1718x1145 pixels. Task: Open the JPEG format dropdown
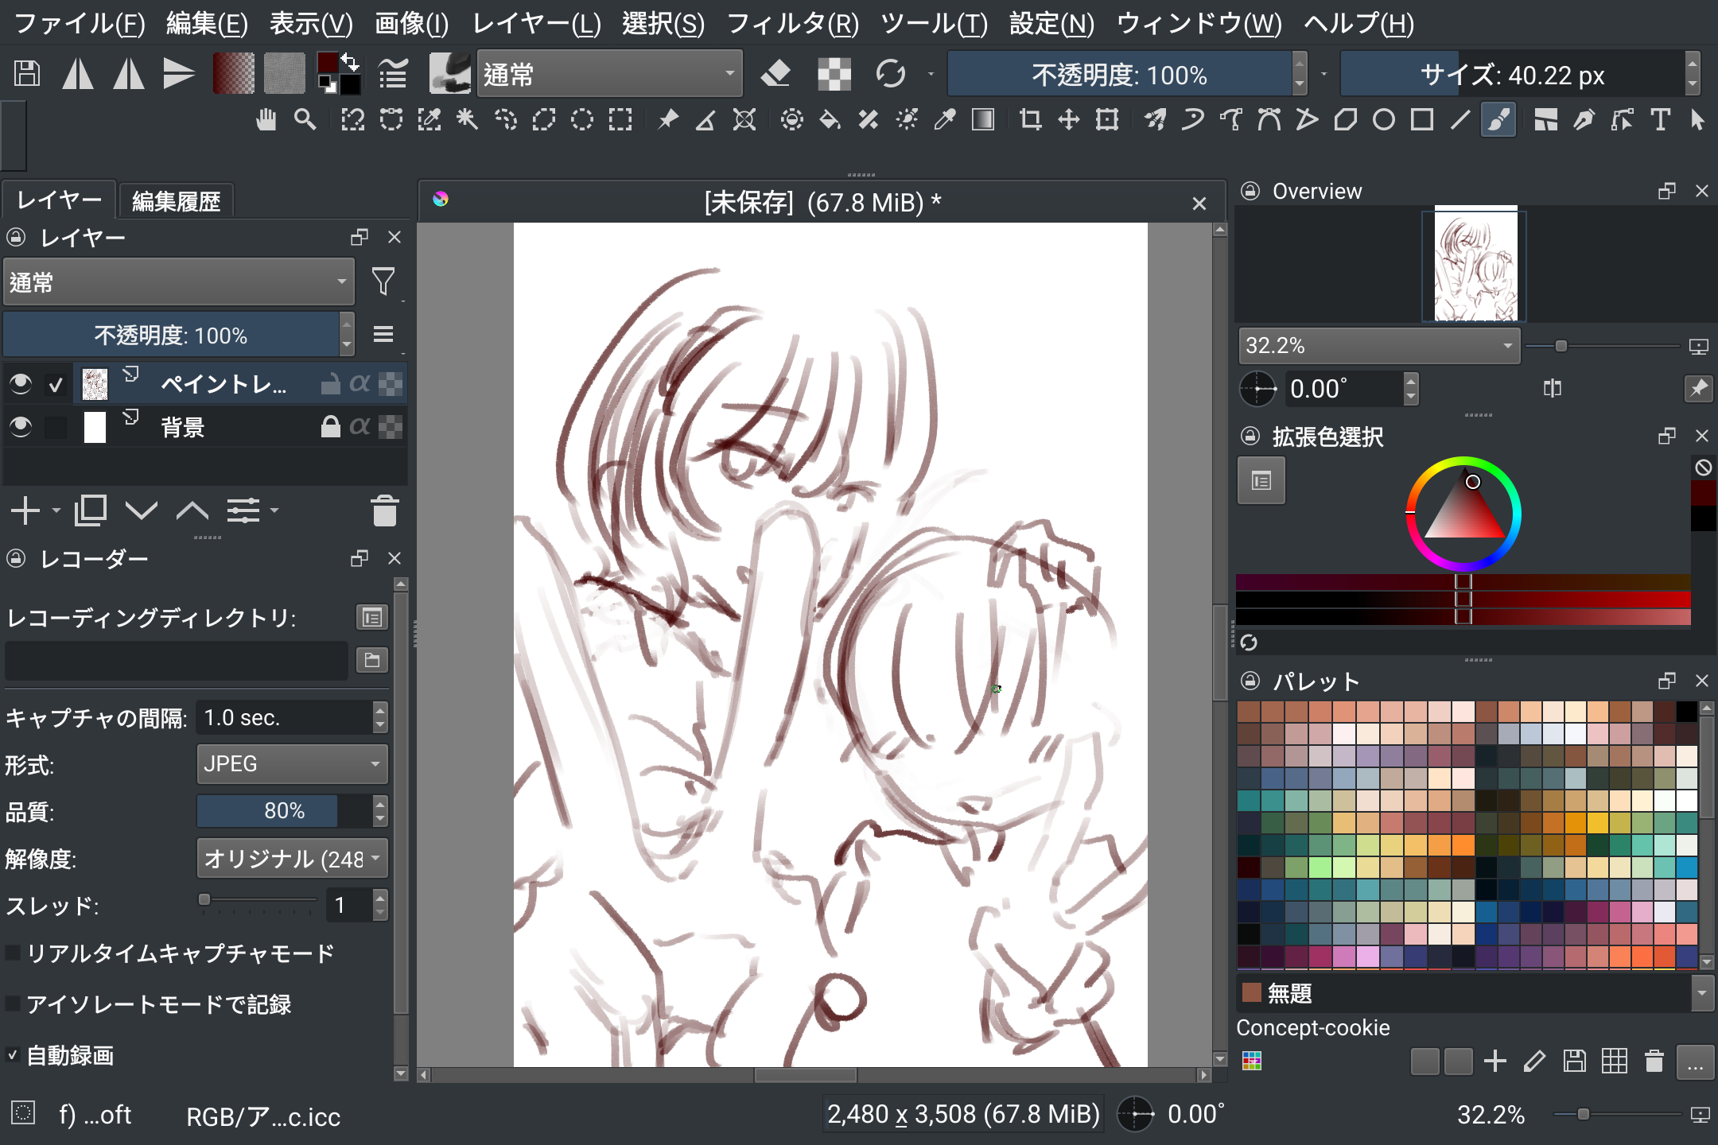(x=292, y=764)
